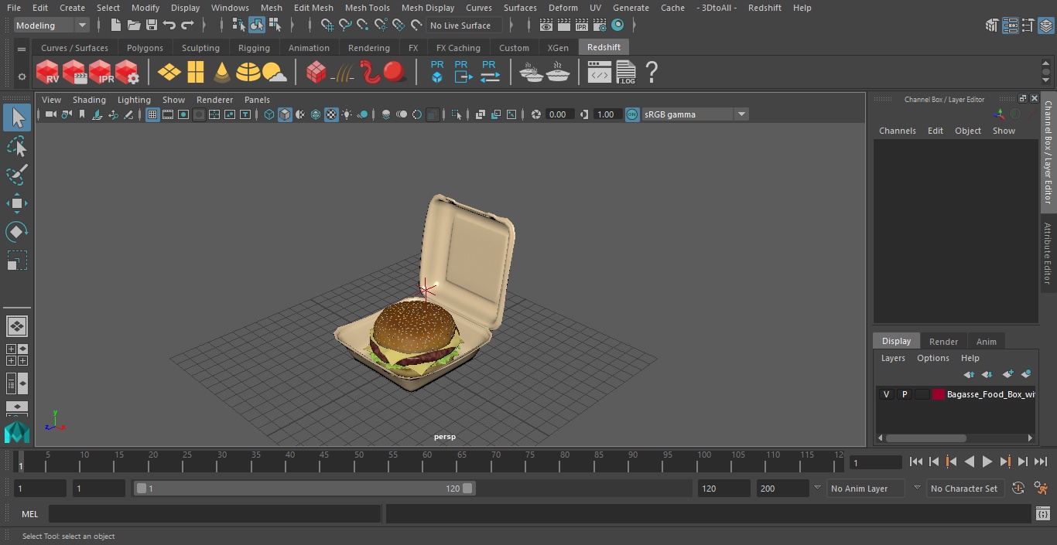Switch to the Polygons shelf tab
Image resolution: width=1057 pixels, height=545 pixels.
(x=145, y=48)
